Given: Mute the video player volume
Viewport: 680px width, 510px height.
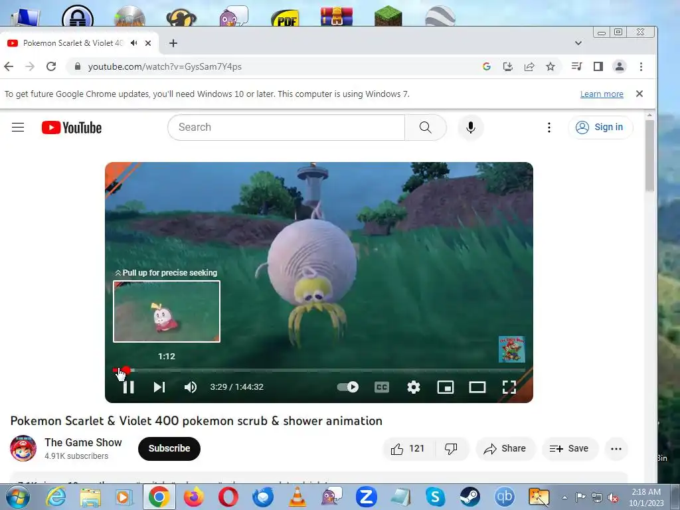Looking at the screenshot, I should 191,387.
